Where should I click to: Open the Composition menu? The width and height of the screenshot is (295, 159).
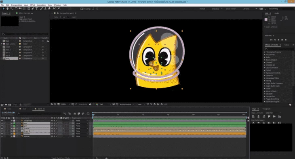[x=17, y=5]
